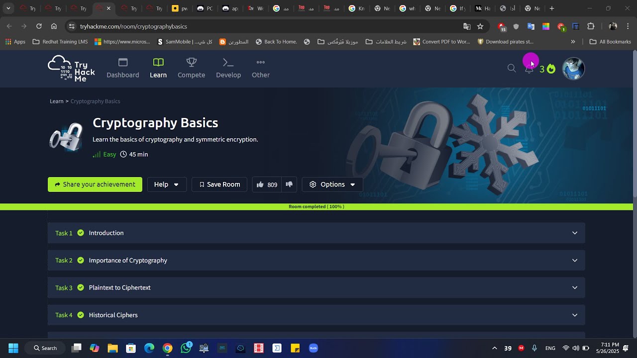
Task: Click the grey shield extension icon
Action: (516, 26)
